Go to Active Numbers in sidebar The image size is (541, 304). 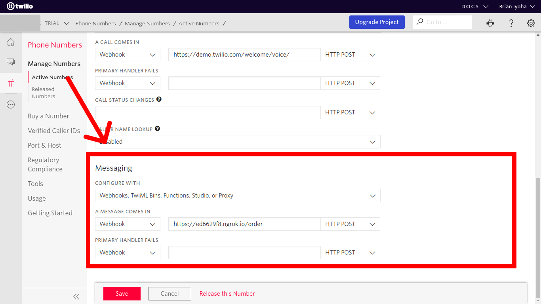[52, 77]
